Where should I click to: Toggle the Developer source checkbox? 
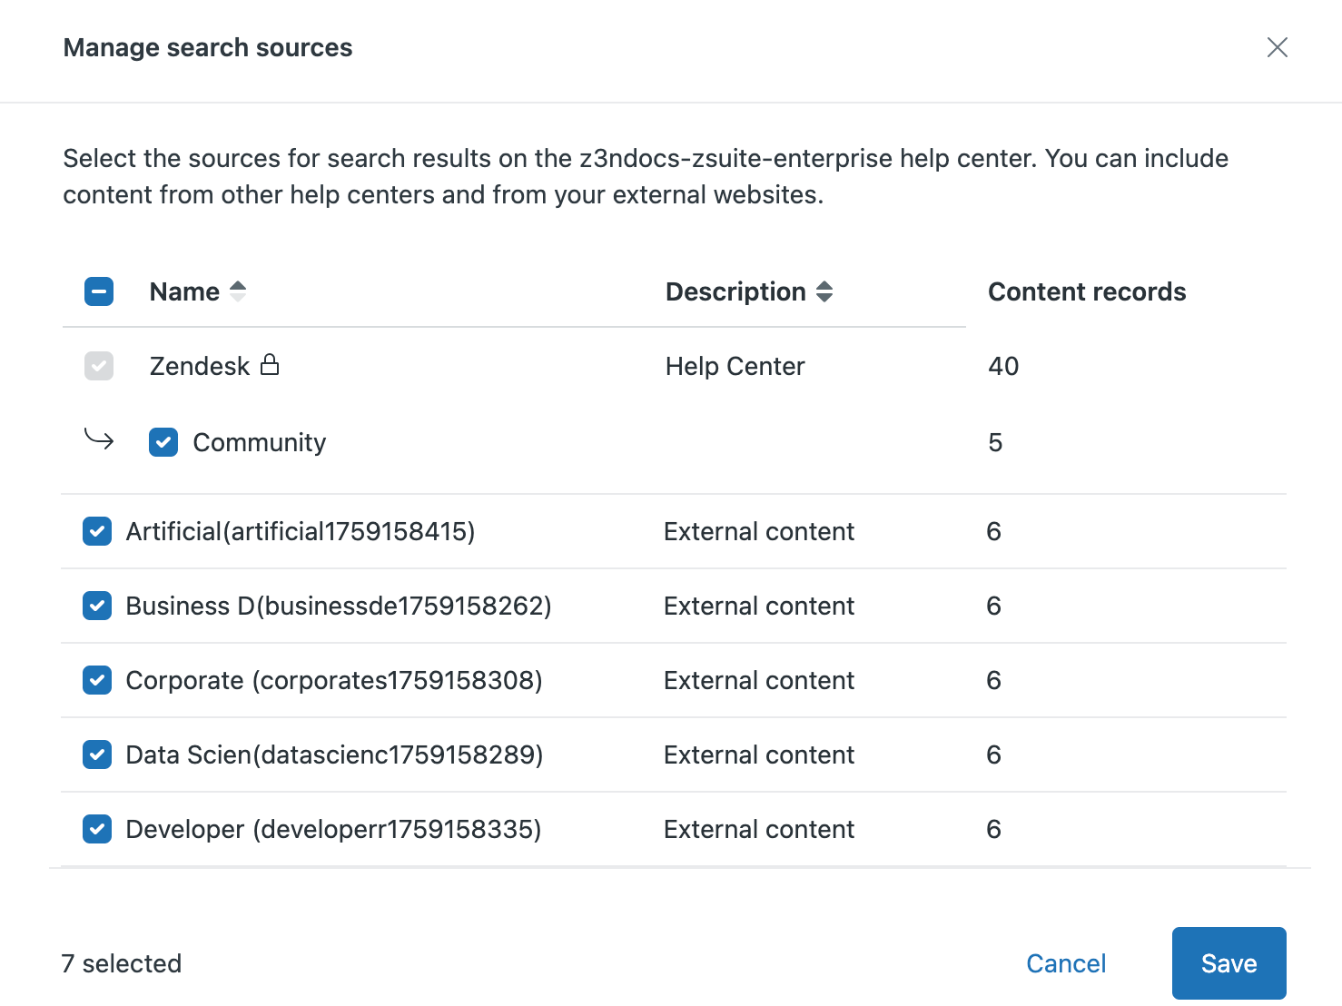(x=97, y=829)
